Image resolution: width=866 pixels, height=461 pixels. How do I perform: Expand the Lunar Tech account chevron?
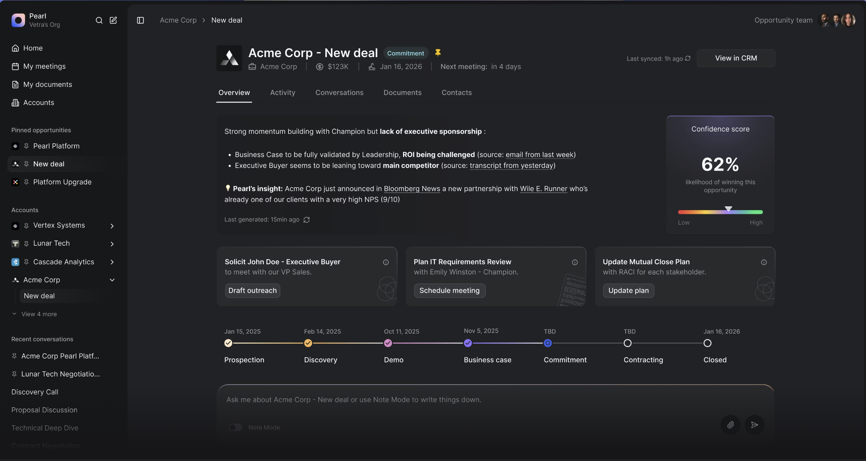click(112, 244)
